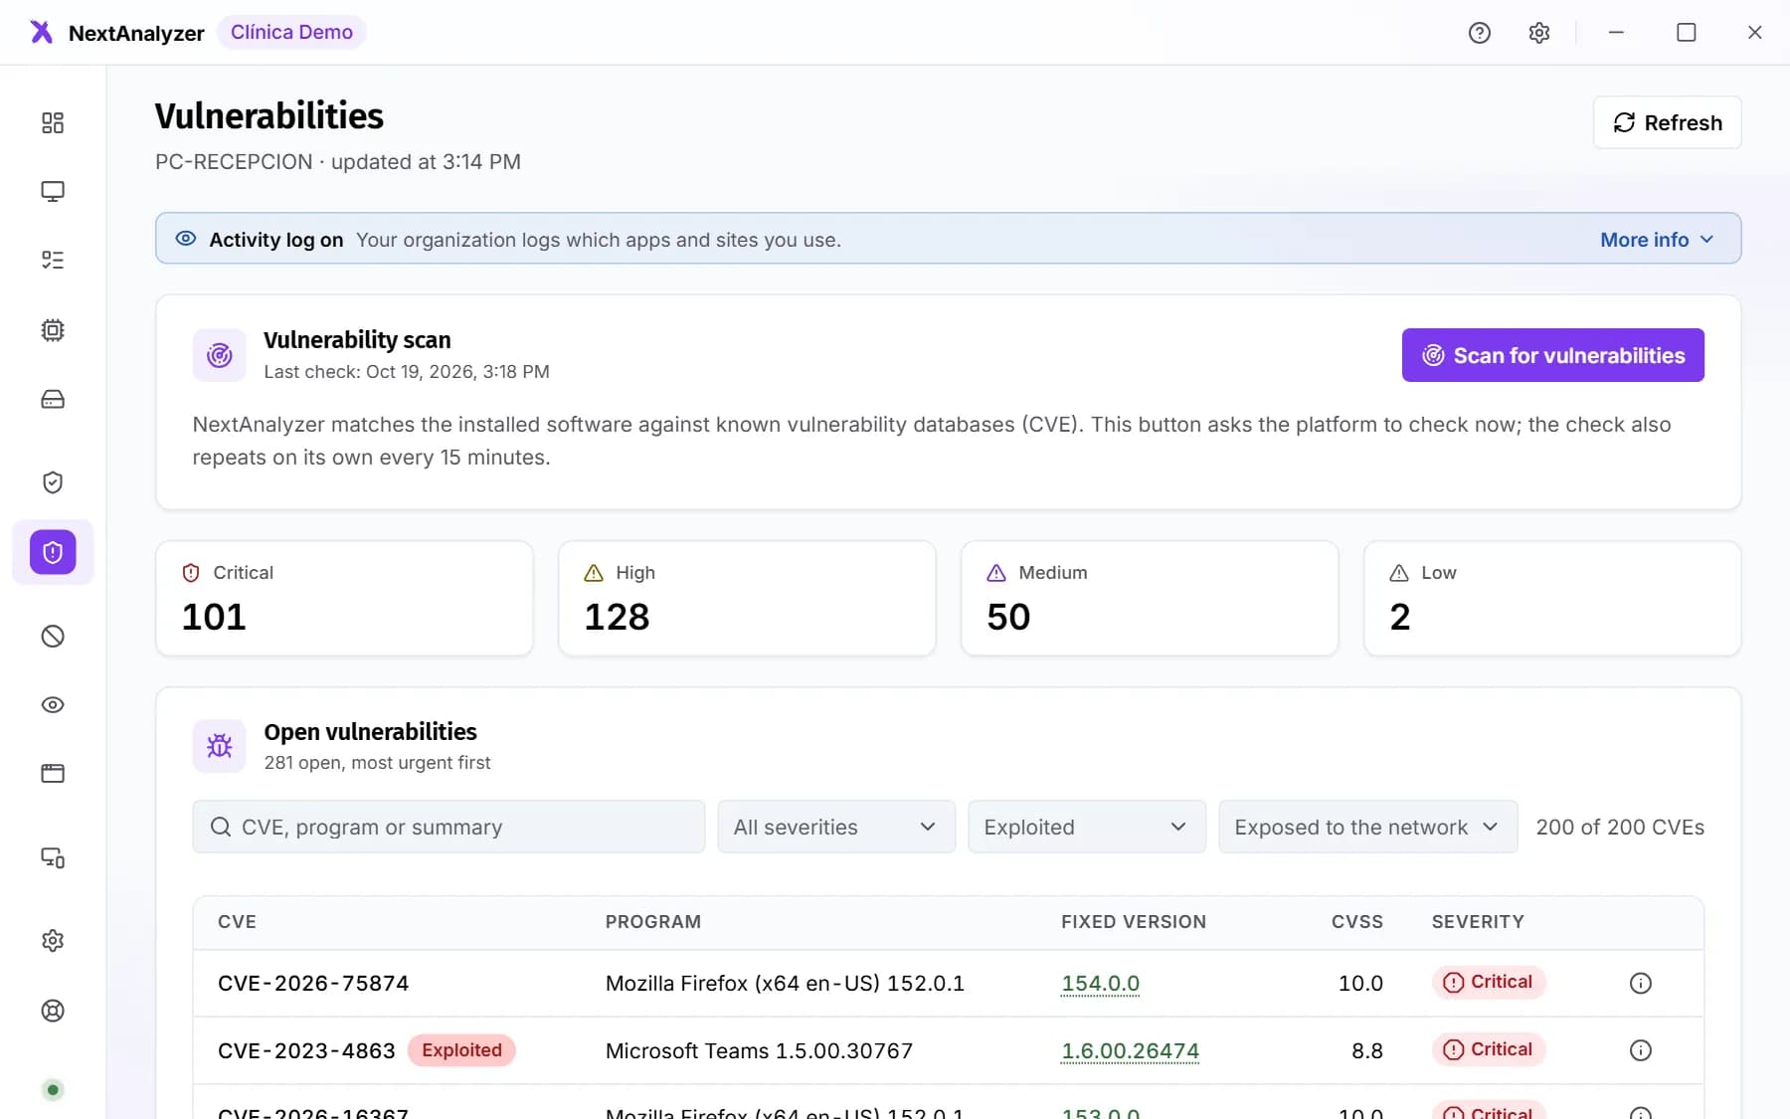Click Critical severity badge for CVE-2026-75874
Viewport: 1790px width, 1119px height.
pos(1489,982)
